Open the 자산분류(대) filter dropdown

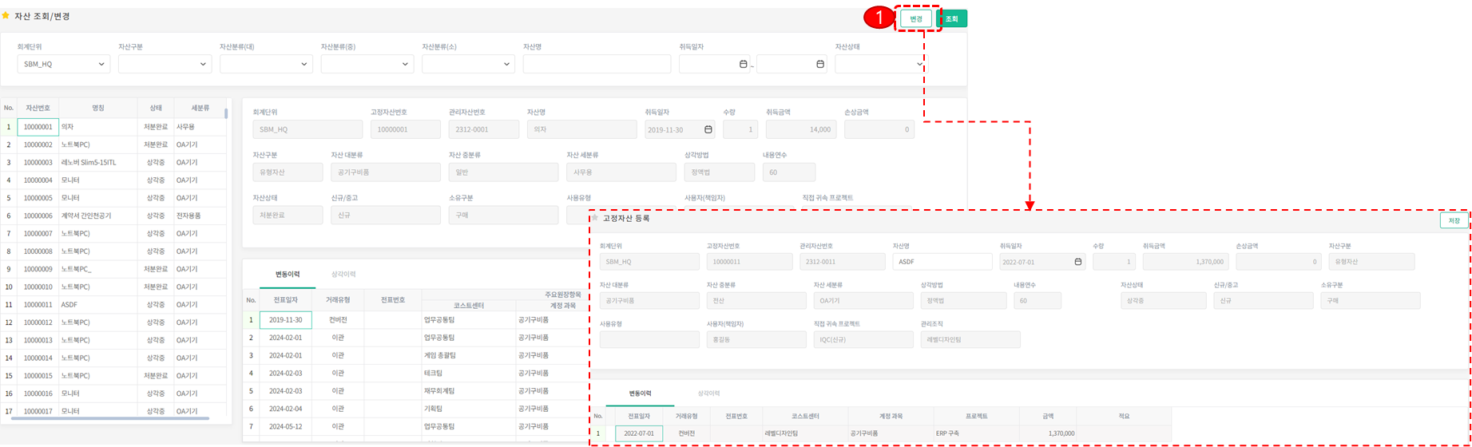(304, 64)
